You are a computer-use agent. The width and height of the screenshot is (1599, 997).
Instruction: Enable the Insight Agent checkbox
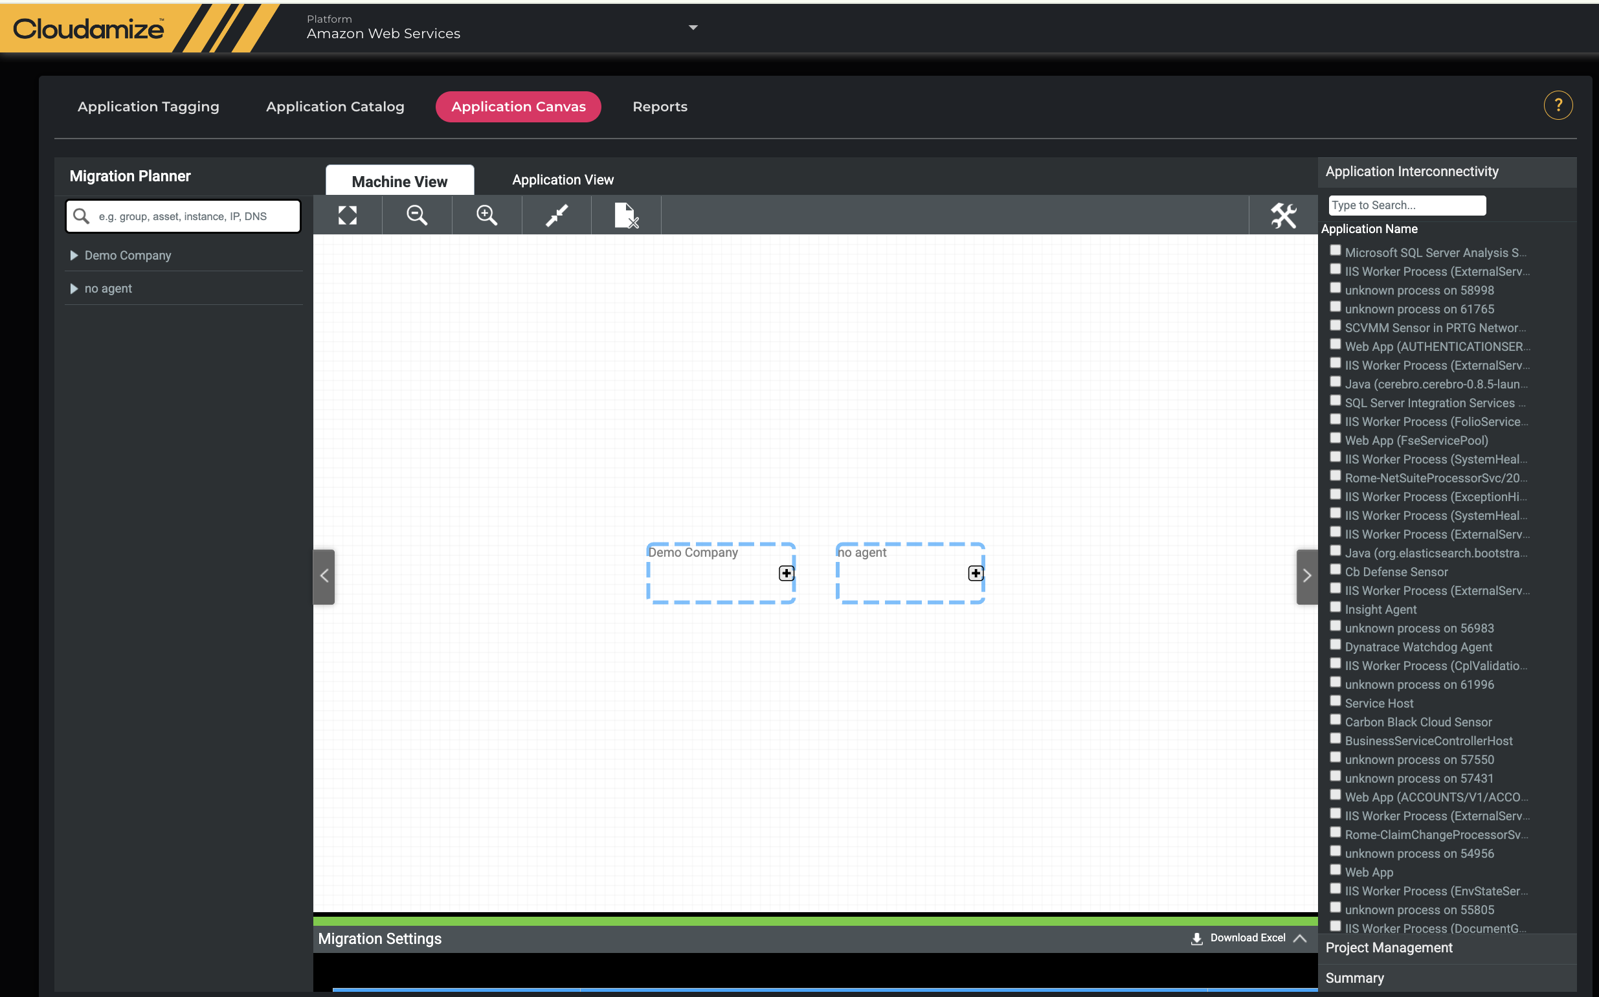coord(1336,607)
